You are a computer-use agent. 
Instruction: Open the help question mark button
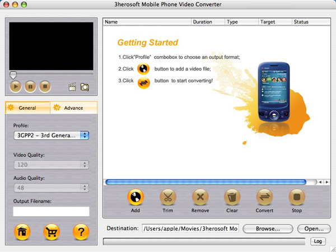[x=81, y=232]
